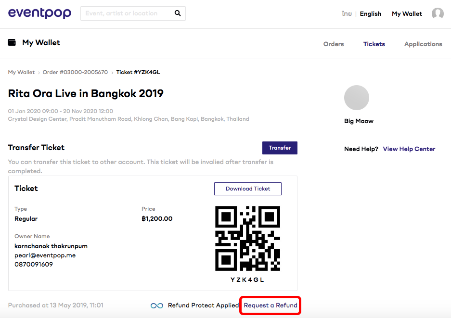Click the Need Help? label
This screenshot has width=451, height=318.
(361, 149)
